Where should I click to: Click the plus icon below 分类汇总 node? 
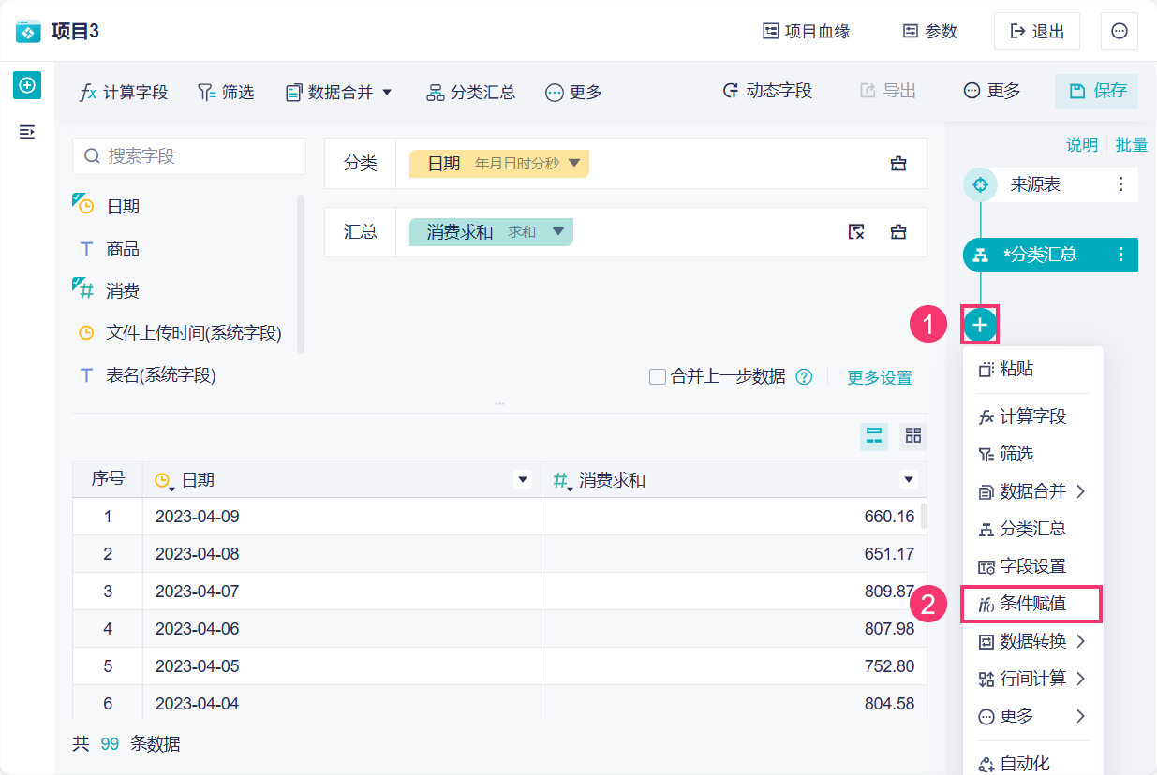point(980,325)
